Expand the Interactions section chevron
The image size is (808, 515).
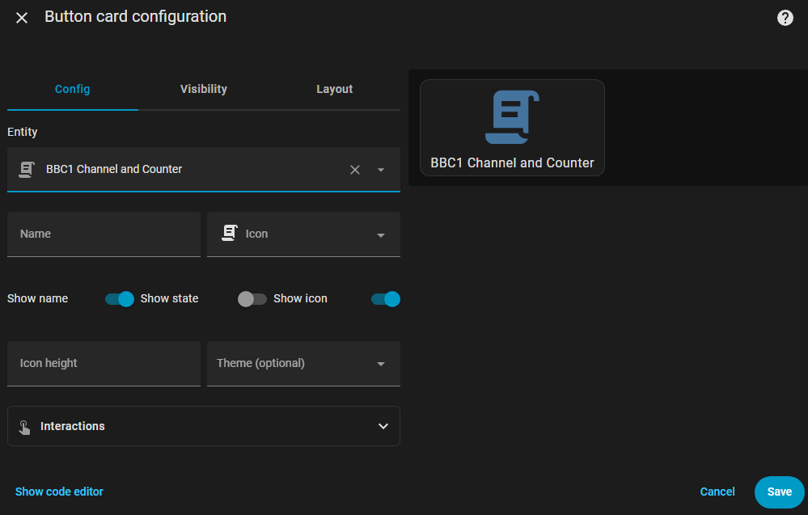[x=383, y=426]
